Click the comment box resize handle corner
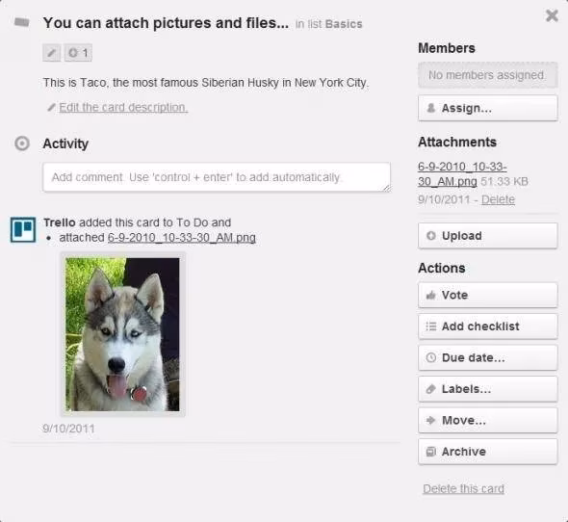The height and width of the screenshot is (522, 568). (387, 188)
